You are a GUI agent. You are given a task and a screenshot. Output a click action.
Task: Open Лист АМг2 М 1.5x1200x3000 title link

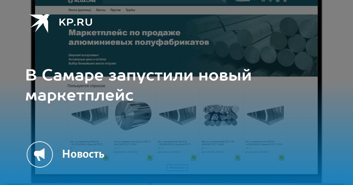coord(87,143)
